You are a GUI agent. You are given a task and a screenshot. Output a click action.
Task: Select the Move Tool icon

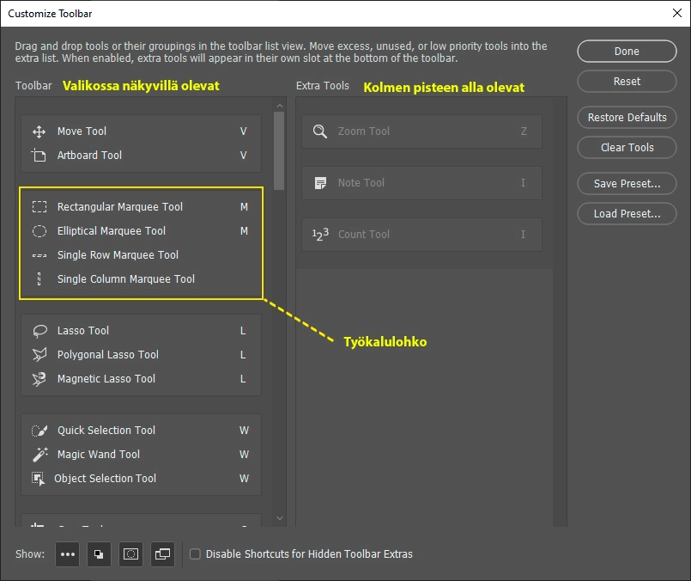point(39,131)
